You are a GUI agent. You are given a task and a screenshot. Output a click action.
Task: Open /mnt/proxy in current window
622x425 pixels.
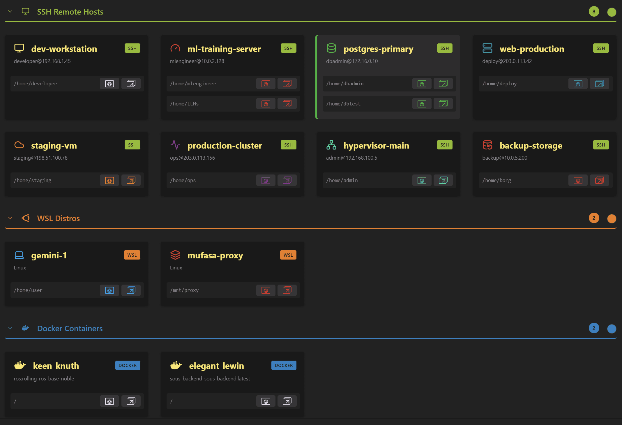(266, 290)
